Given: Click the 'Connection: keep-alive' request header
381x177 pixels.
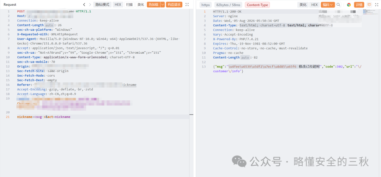Looking at the screenshot, I should pyautogui.click(x=38, y=20).
